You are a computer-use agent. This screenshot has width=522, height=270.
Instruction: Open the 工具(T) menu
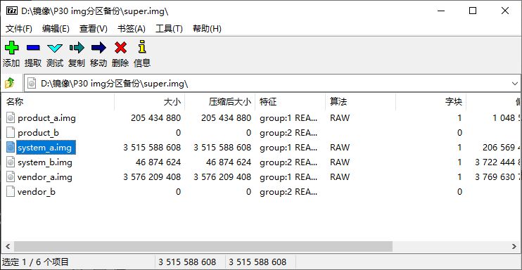click(169, 29)
